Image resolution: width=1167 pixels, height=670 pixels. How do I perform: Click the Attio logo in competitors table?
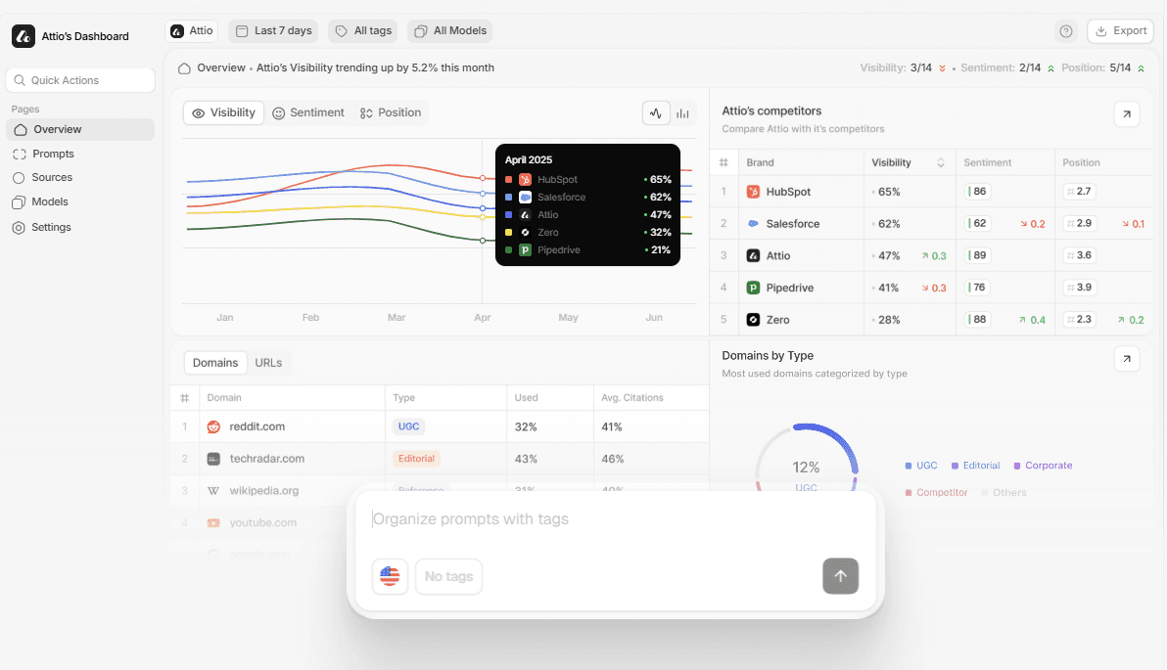(x=753, y=256)
